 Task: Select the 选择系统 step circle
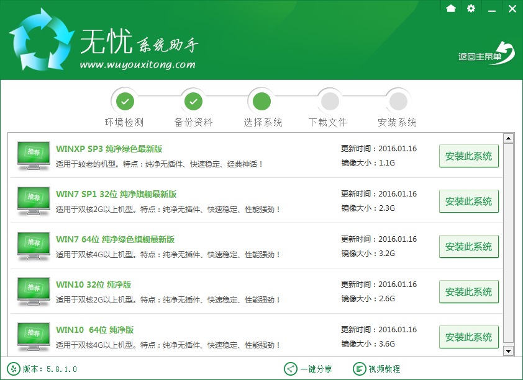point(261,102)
